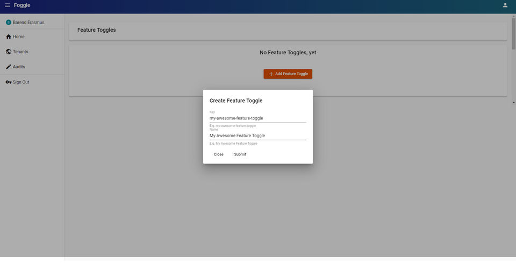Click the Create Feature Toggle heading
Viewport: 516px width, 264px height.
point(236,101)
